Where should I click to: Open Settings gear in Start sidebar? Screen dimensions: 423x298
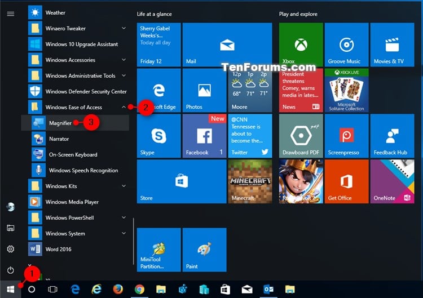point(11,249)
